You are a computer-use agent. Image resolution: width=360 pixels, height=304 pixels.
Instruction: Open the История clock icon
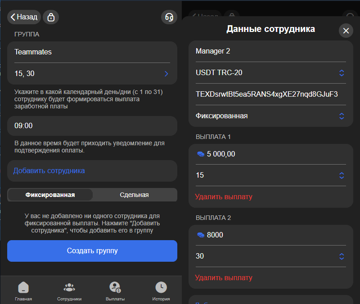tap(161, 288)
